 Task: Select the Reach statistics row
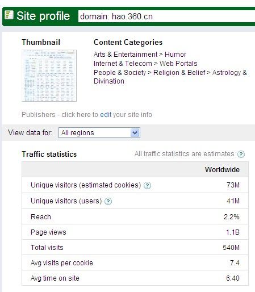click(x=135, y=216)
